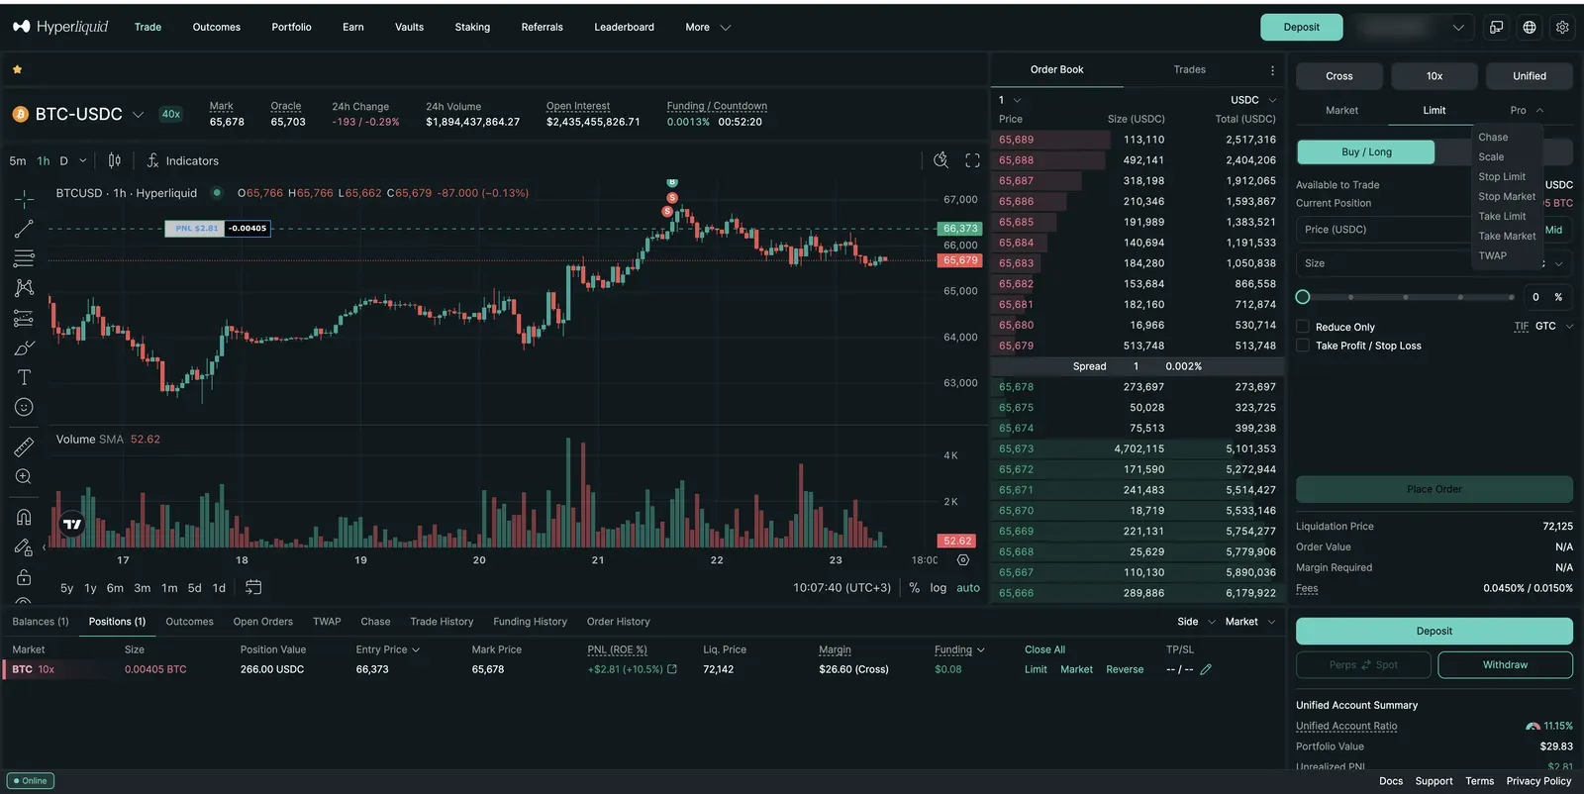Viewport: 1584px width, 794px height.
Task: Switch to the D chart interval
Action: point(63,161)
